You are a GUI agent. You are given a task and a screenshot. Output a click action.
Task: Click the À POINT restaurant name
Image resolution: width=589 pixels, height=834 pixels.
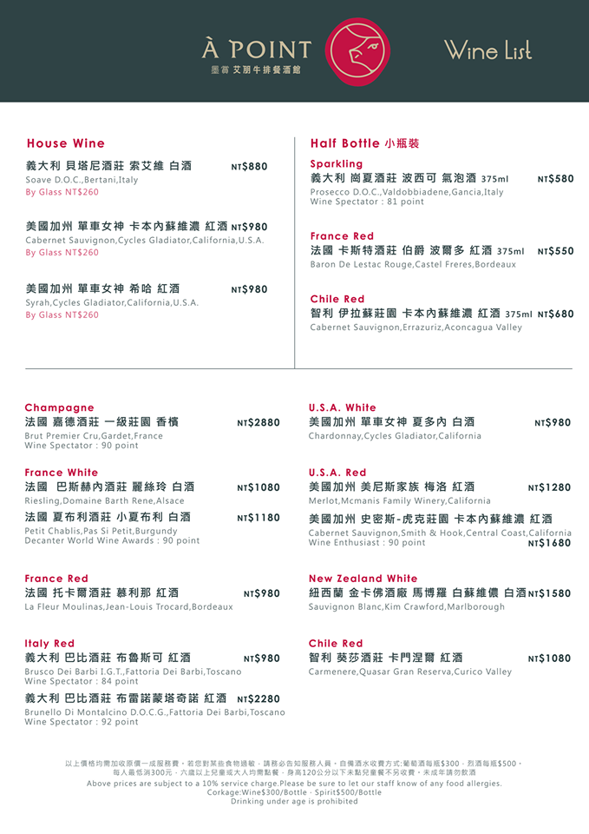click(256, 50)
